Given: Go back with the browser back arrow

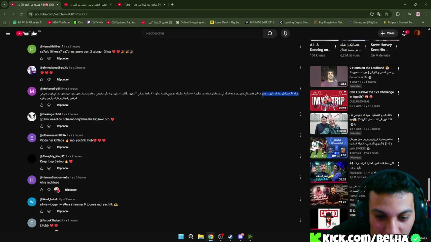Looking at the screenshot, I should [x=5, y=14].
